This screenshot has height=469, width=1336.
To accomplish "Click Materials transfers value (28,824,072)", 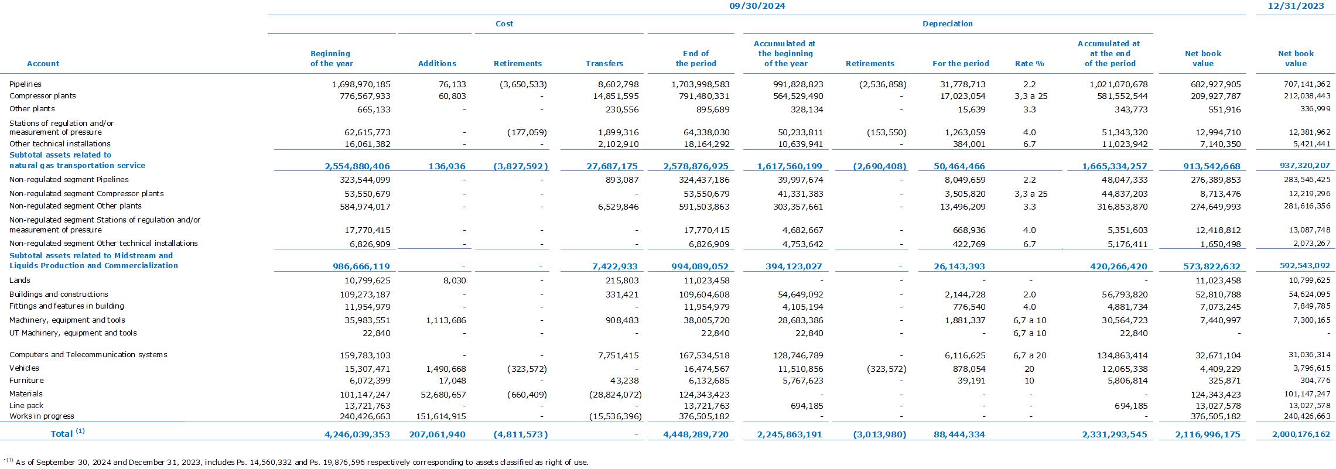I will 615,395.
